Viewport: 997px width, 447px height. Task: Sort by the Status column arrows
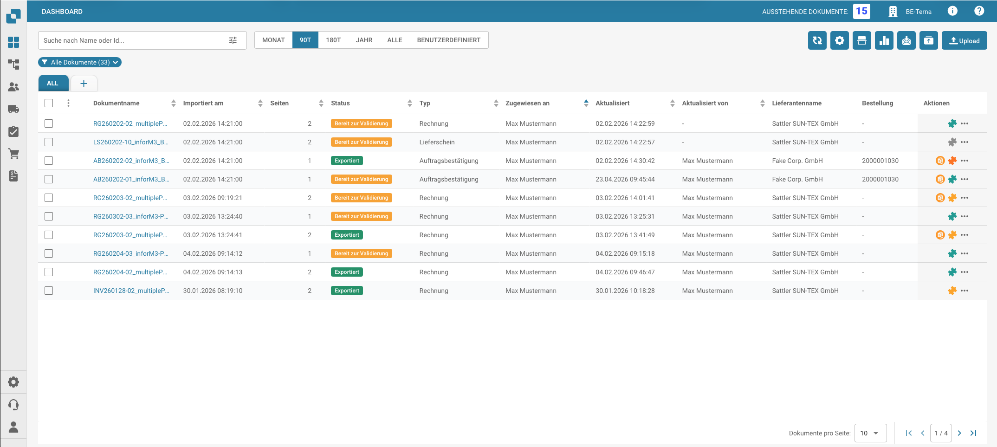coord(410,103)
